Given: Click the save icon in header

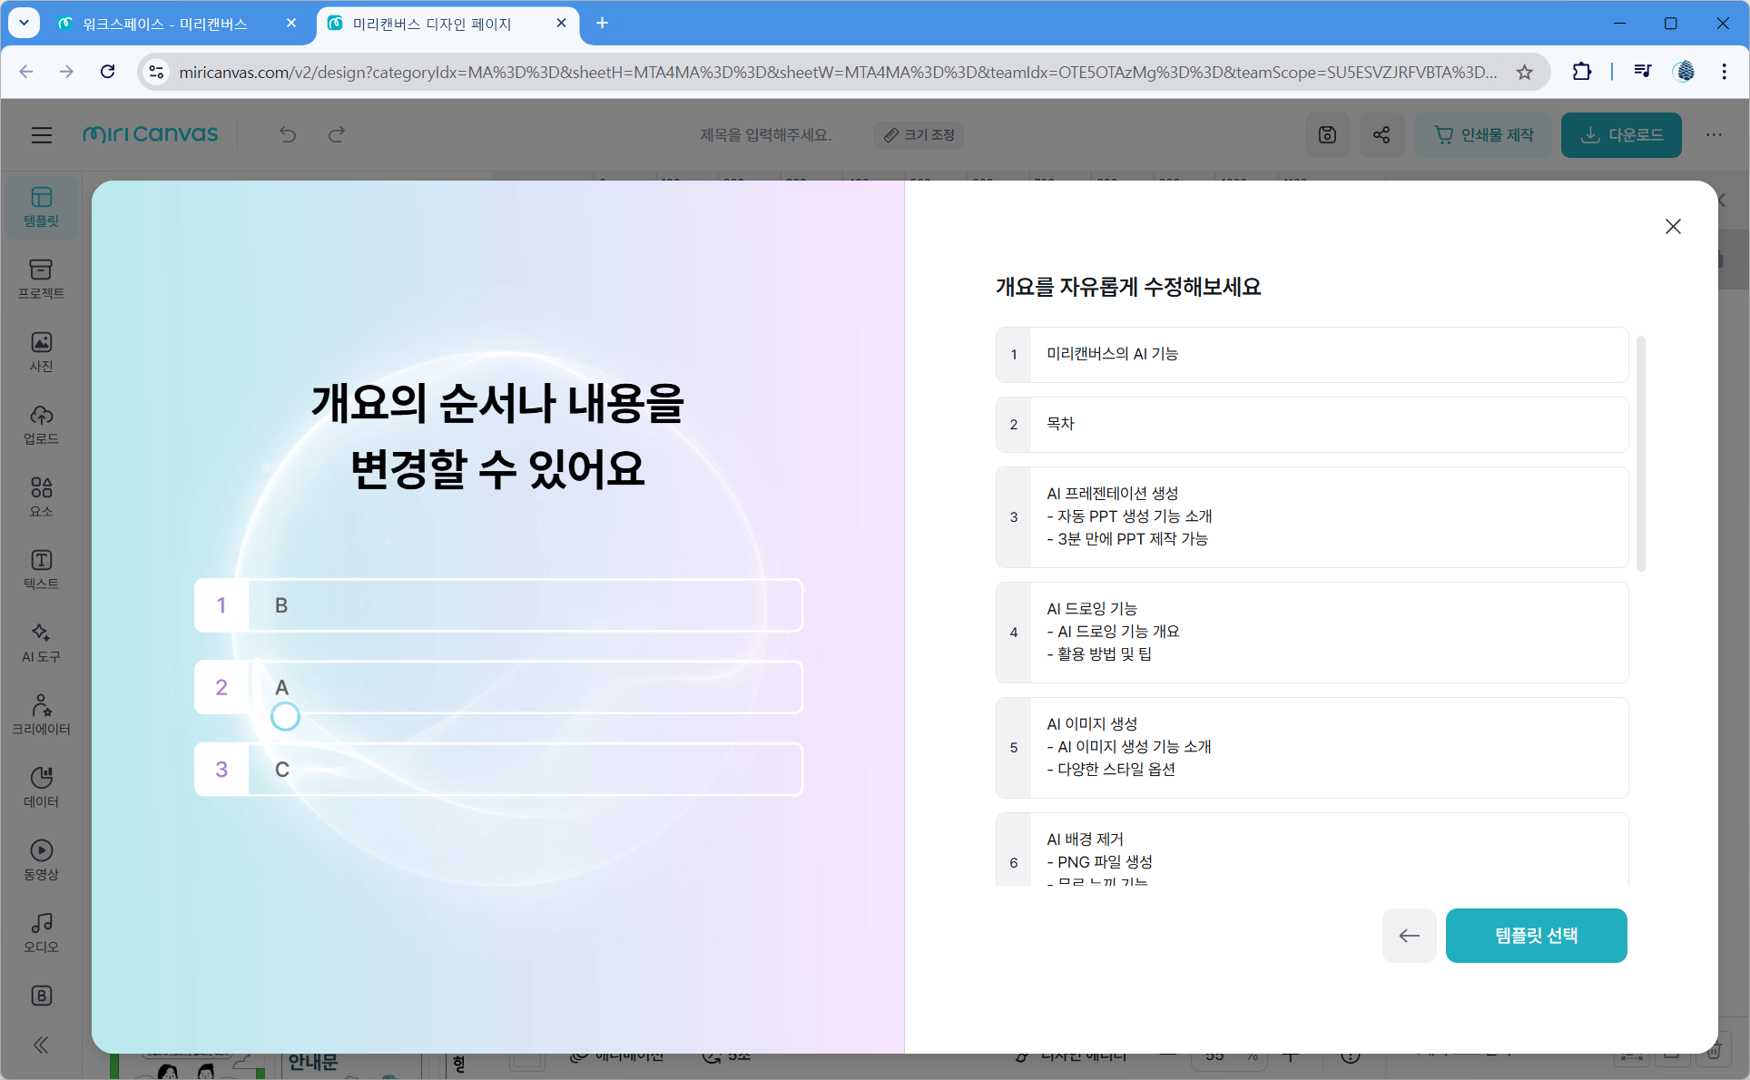Looking at the screenshot, I should 1327,135.
